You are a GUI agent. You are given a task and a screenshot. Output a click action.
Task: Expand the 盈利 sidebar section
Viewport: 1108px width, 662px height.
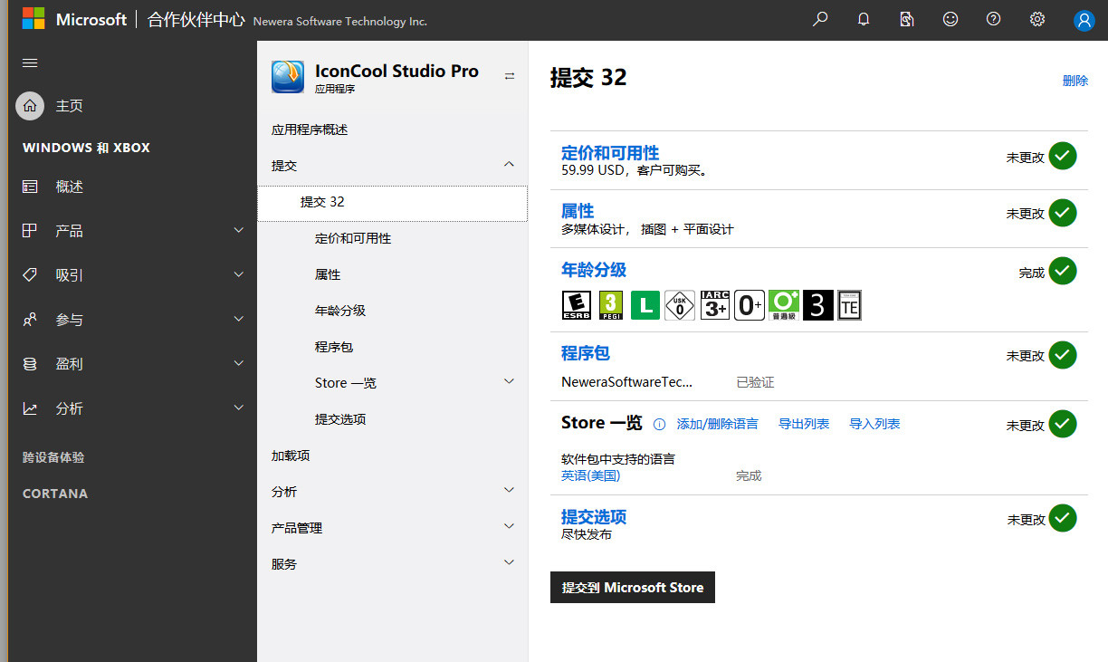[239, 363]
